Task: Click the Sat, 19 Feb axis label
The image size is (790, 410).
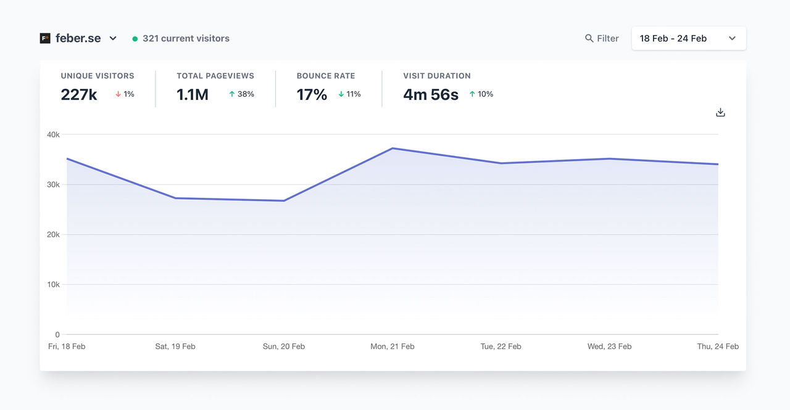Action: (x=175, y=346)
